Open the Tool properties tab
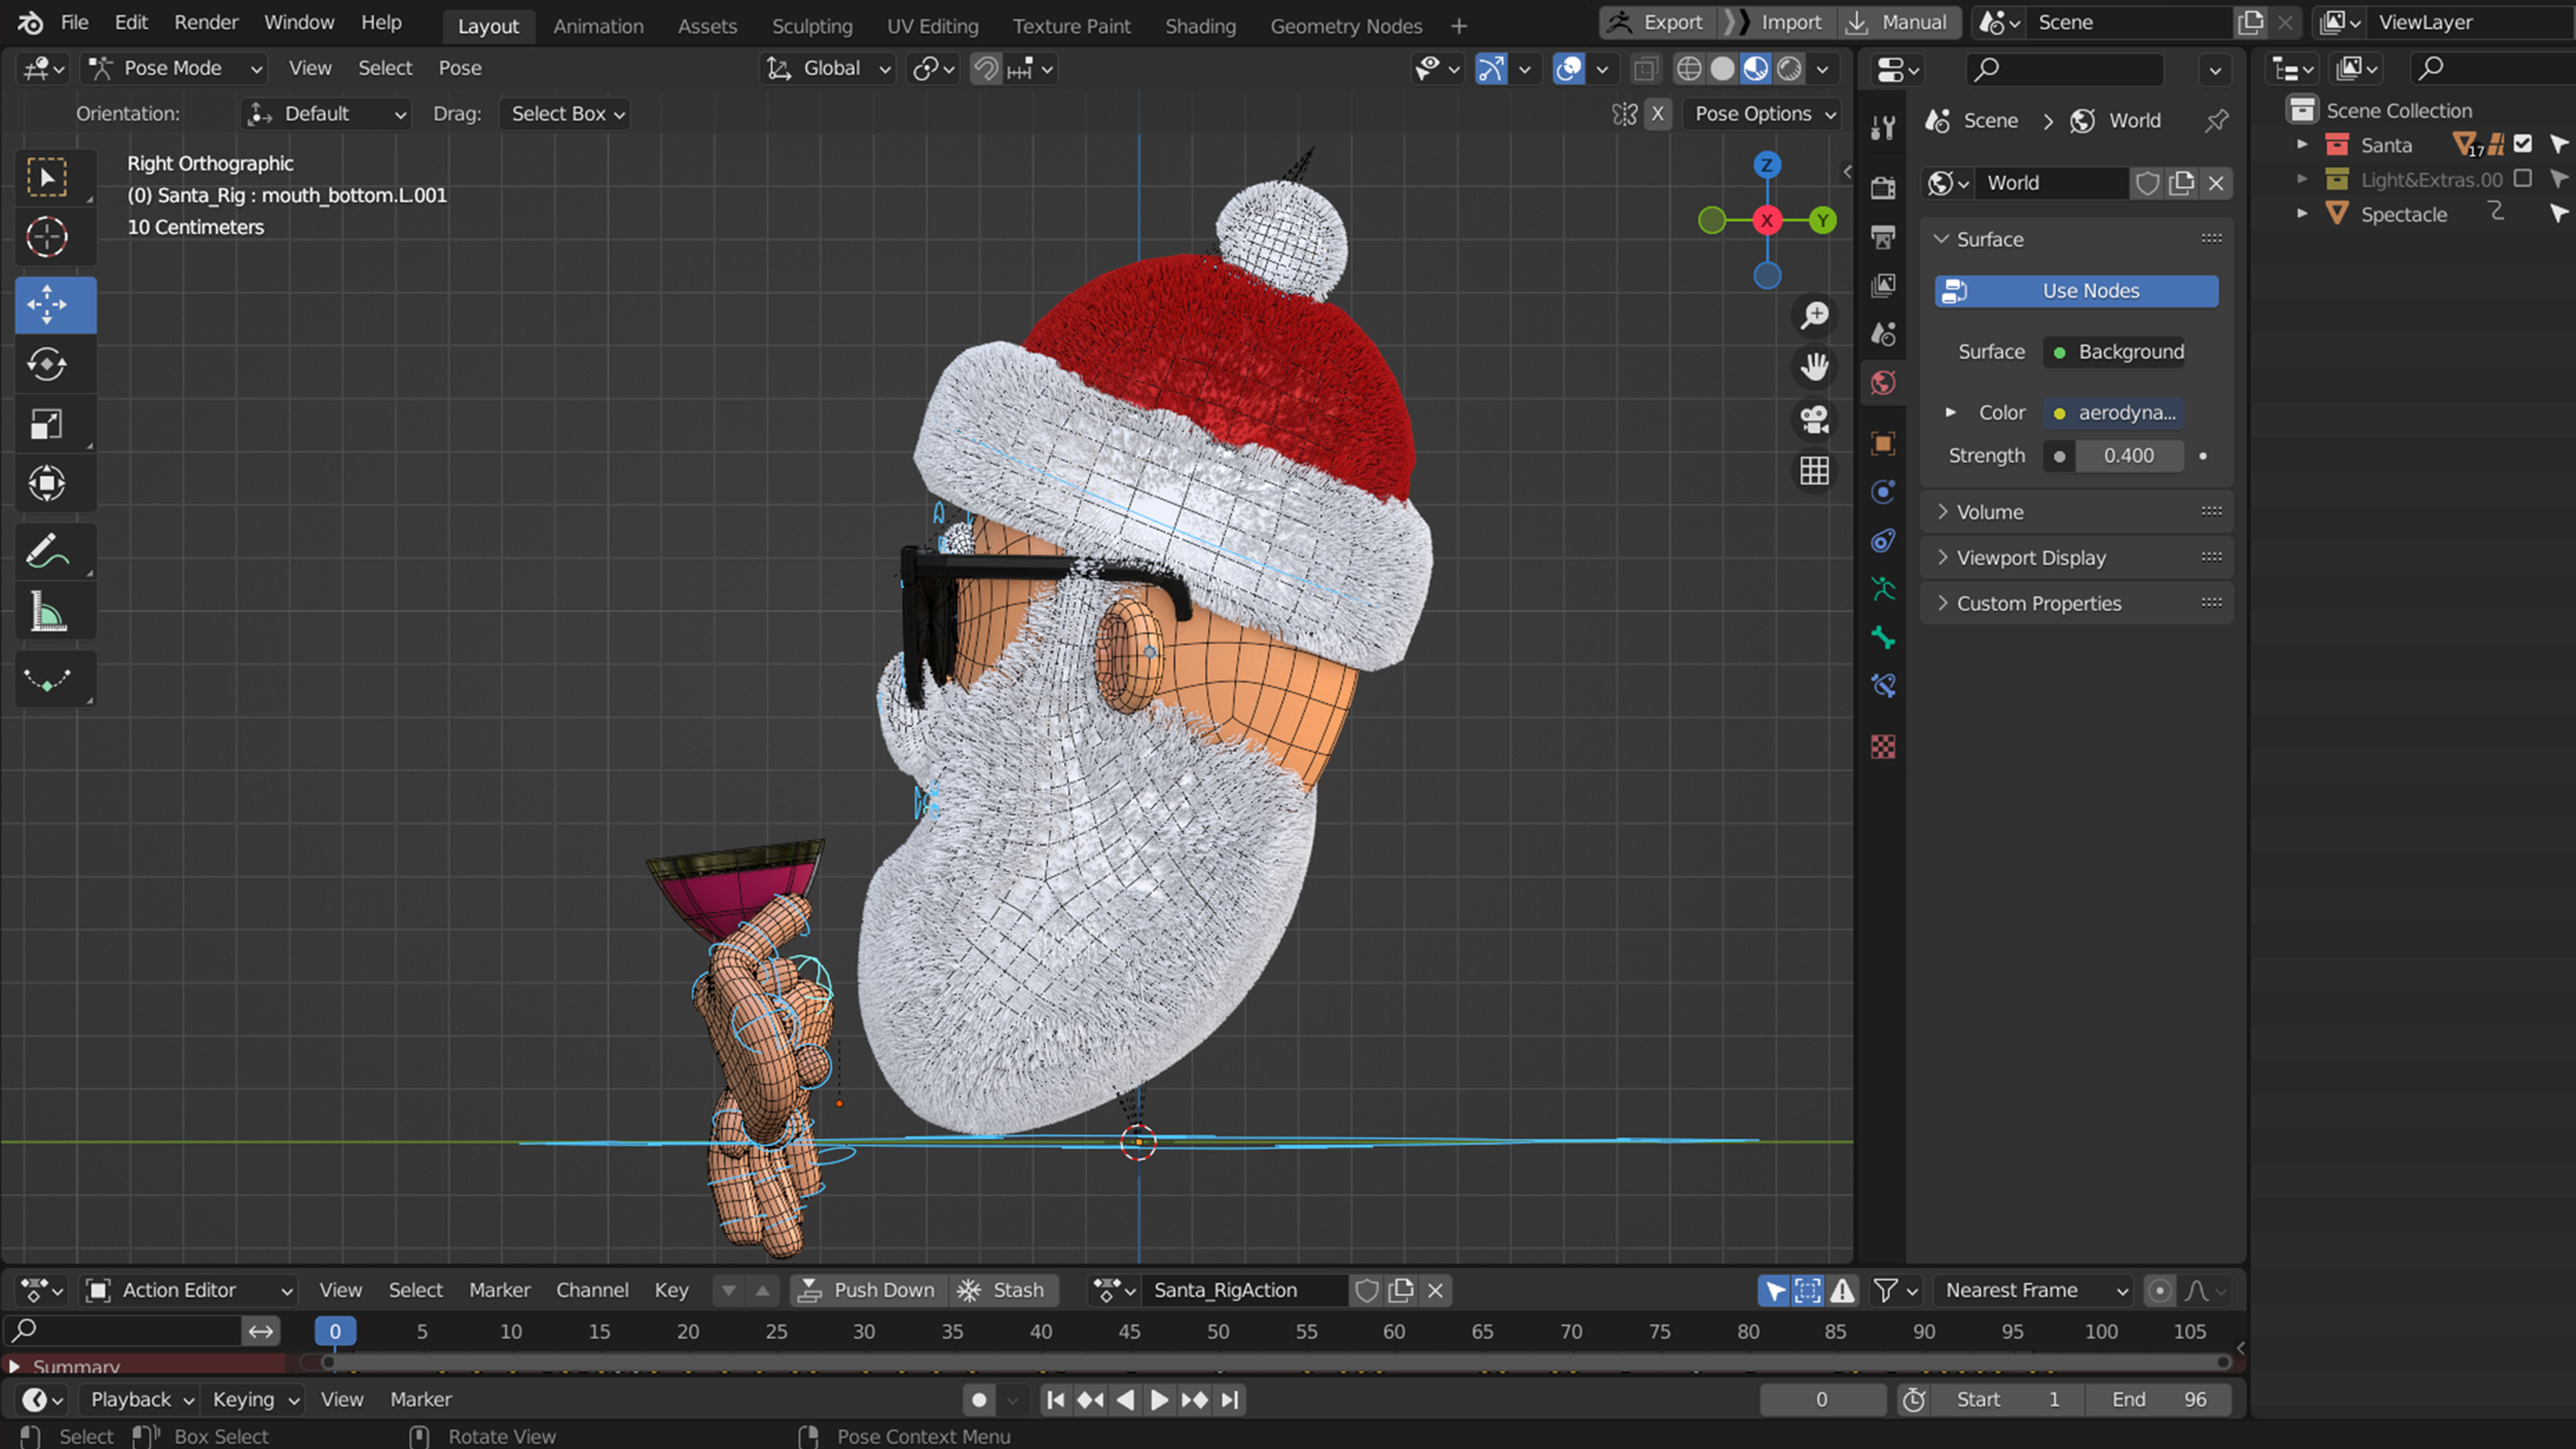Screen dimensions: 2576x1449 (x=1883, y=127)
